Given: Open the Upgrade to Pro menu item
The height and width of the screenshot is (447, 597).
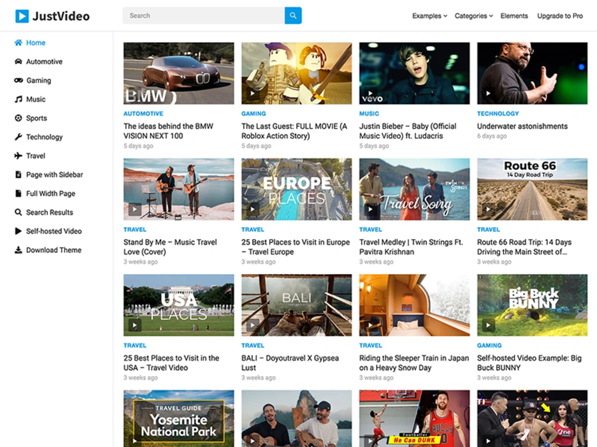Looking at the screenshot, I should point(560,16).
